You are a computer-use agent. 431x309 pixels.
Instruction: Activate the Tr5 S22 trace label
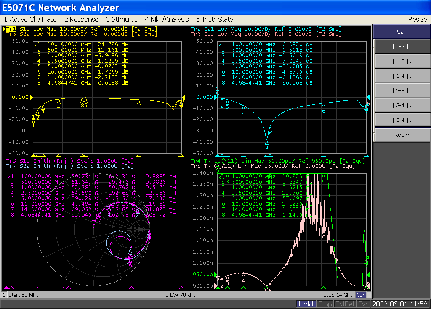click(81, 34)
